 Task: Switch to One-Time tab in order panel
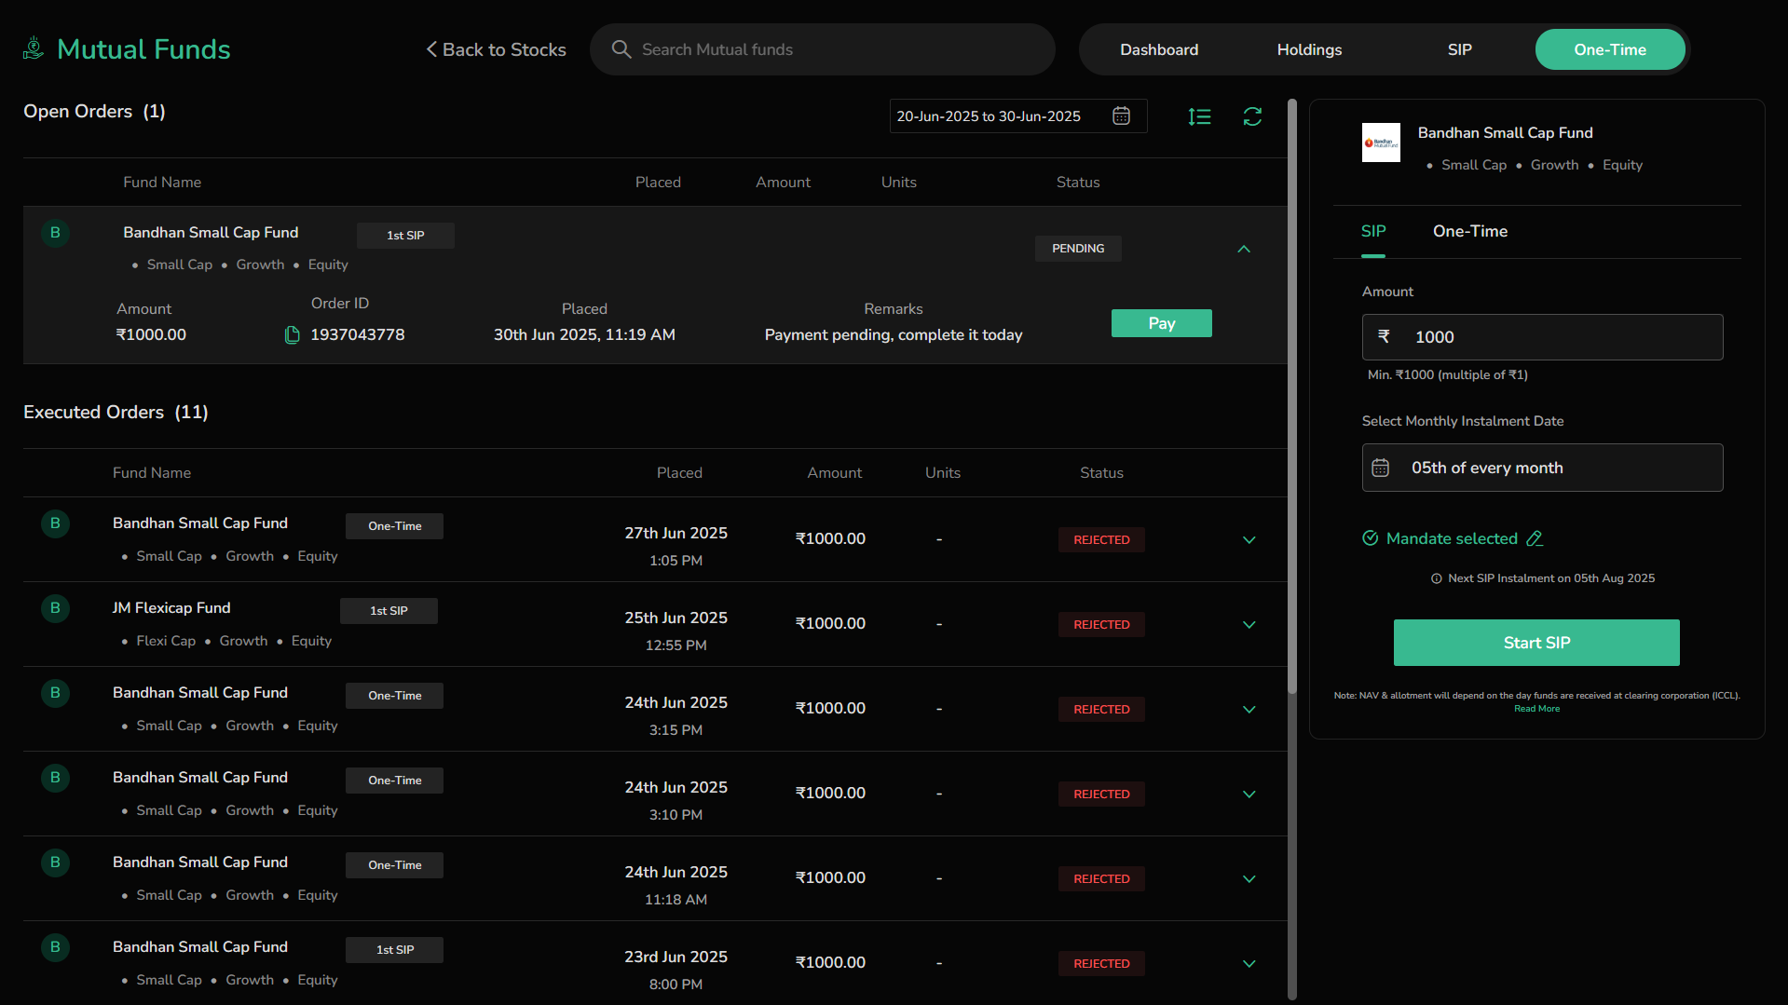pos(1470,231)
